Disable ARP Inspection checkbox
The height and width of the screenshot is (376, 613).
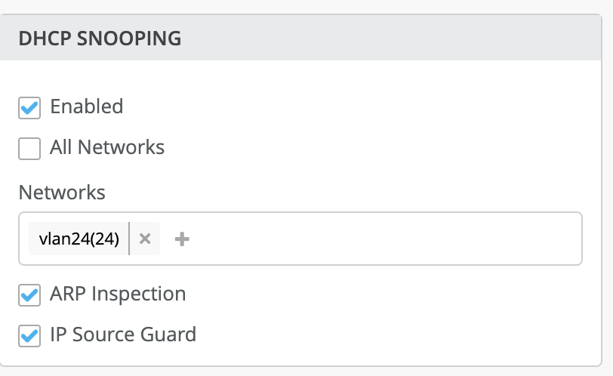tap(29, 295)
